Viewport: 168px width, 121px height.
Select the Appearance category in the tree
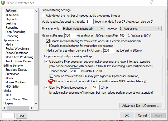11,40
